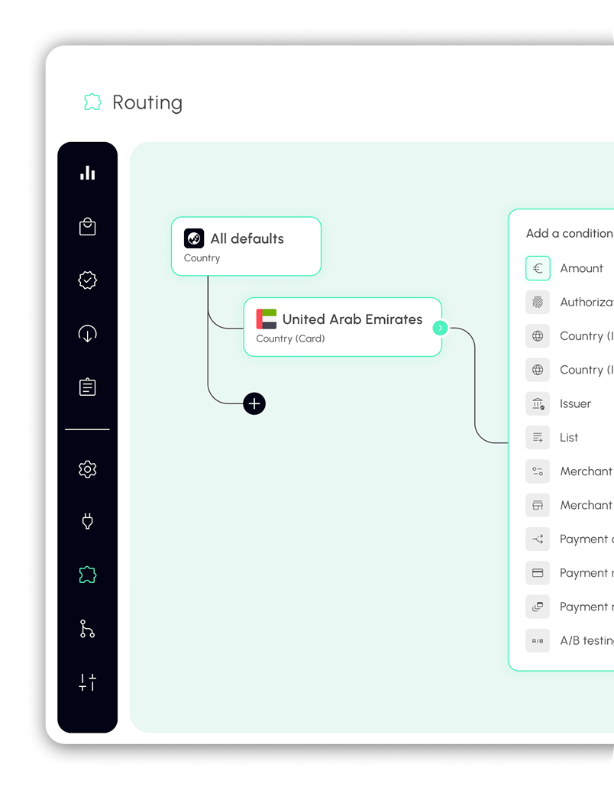The width and height of the screenshot is (614, 790).
Task: Select the All defaults country node
Action: coord(246,246)
